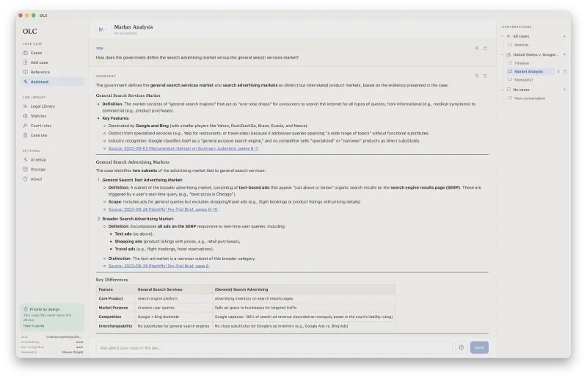Click the 'Core Product' row label

[x=111, y=299]
